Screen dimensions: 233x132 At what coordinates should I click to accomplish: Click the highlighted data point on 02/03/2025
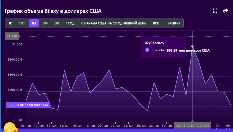click(x=192, y=46)
